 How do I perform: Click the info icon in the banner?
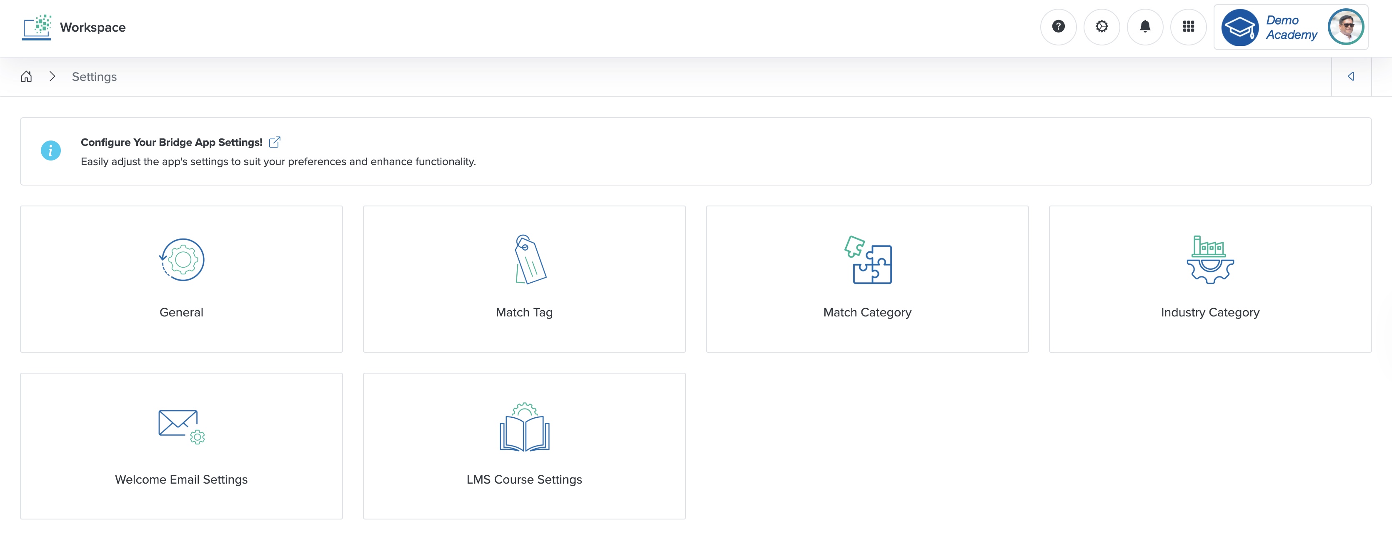point(50,151)
